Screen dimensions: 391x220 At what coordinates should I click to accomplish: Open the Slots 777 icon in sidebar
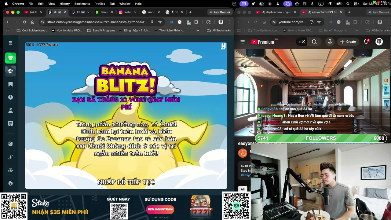click(10, 170)
